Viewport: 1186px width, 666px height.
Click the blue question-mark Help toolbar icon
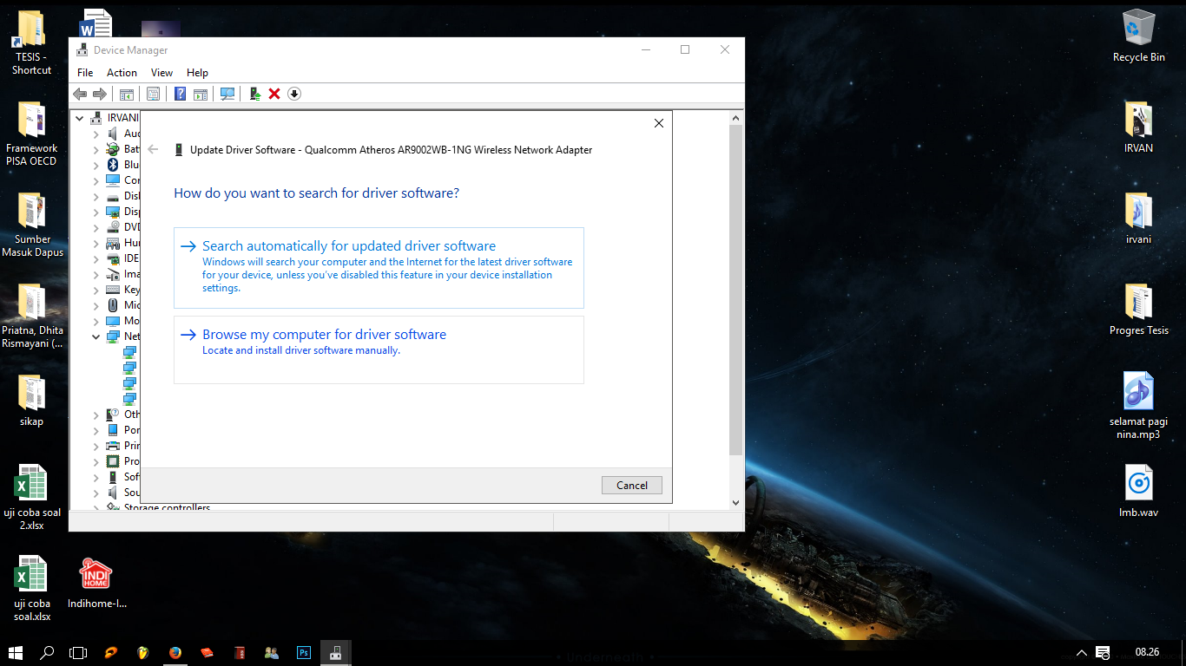tap(181, 94)
